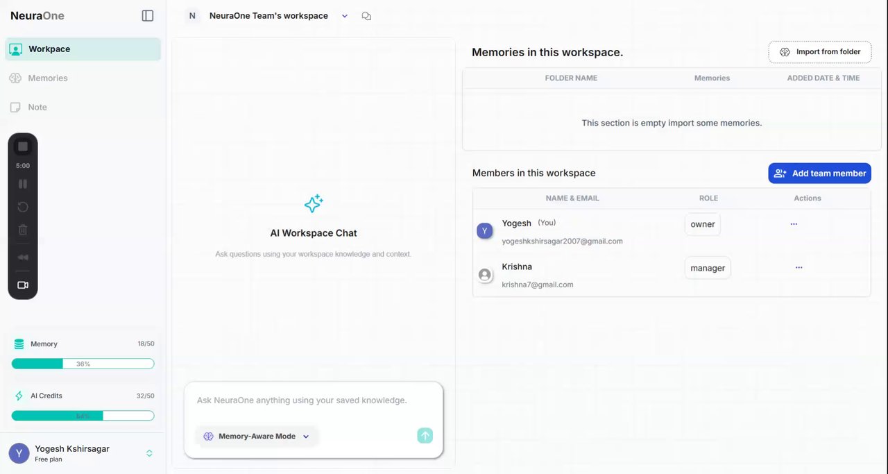Viewport: 888px width, 474px height.
Task: Click the Memory usage progress bar
Action: tap(83, 364)
